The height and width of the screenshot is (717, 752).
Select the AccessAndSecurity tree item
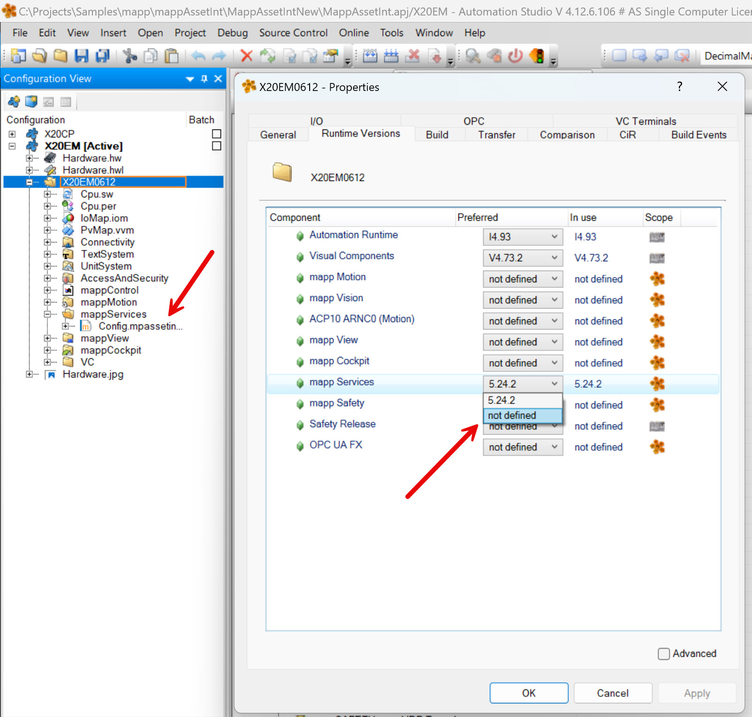pyautogui.click(x=124, y=278)
